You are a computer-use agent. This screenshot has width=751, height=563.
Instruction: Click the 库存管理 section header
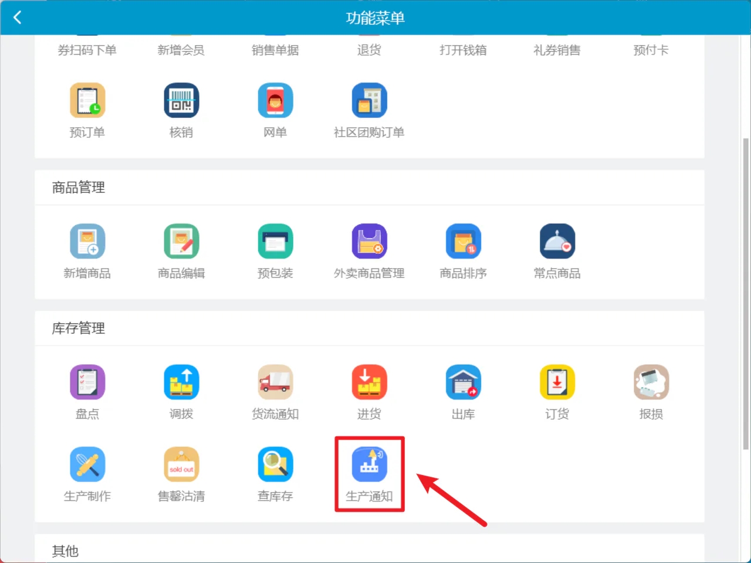tap(79, 328)
